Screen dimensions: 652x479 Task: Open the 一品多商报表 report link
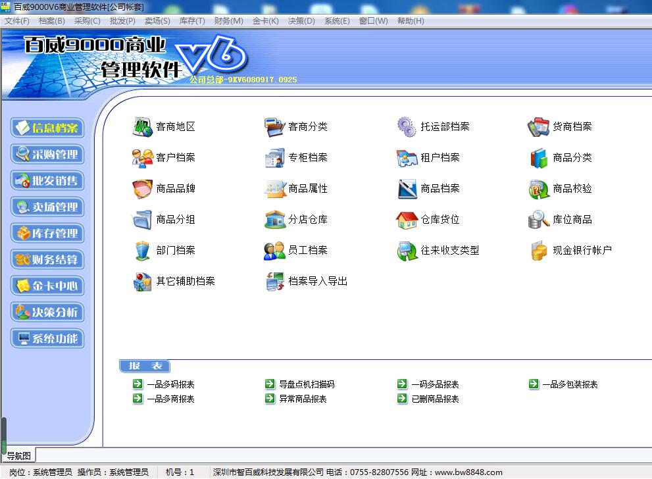pyautogui.click(x=171, y=399)
